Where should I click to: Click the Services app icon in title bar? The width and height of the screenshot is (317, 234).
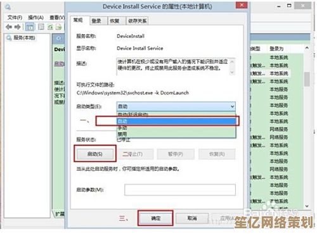tap(8, 8)
